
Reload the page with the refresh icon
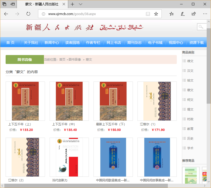pos(28,14)
